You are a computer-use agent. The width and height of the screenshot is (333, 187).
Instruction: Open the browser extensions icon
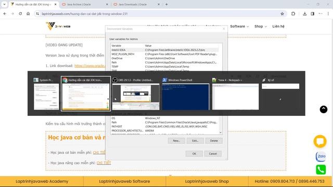tap(293, 14)
